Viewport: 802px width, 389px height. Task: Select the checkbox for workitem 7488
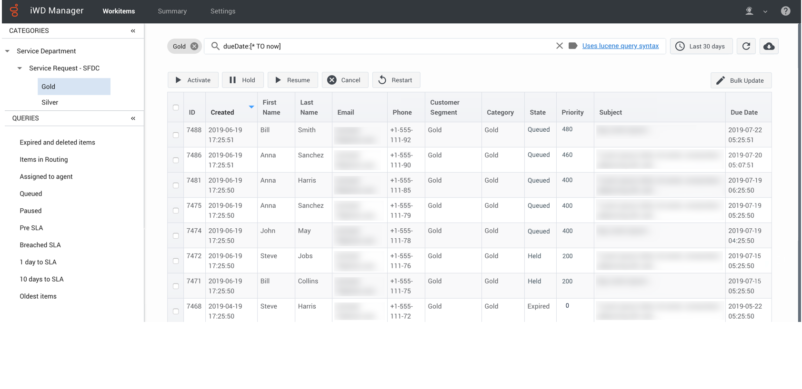[x=176, y=135]
